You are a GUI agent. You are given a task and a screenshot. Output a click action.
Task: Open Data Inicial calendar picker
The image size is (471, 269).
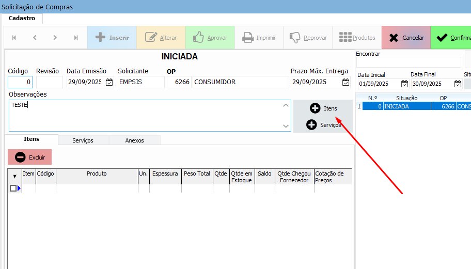point(404,84)
